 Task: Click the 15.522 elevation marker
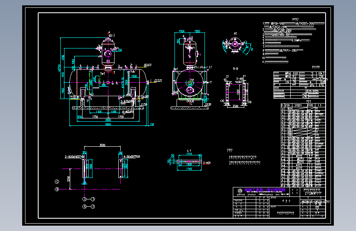158,81
